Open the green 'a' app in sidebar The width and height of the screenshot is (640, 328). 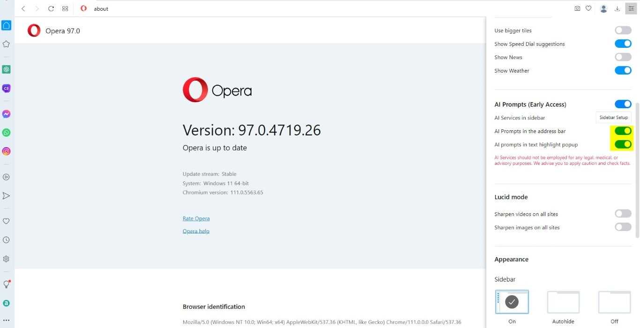(6, 303)
